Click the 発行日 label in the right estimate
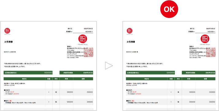Screen dimensions: 219x111 coord(192,29)
